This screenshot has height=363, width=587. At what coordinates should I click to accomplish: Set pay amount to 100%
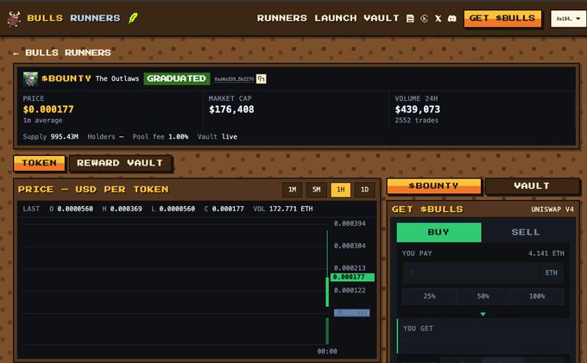[537, 297]
